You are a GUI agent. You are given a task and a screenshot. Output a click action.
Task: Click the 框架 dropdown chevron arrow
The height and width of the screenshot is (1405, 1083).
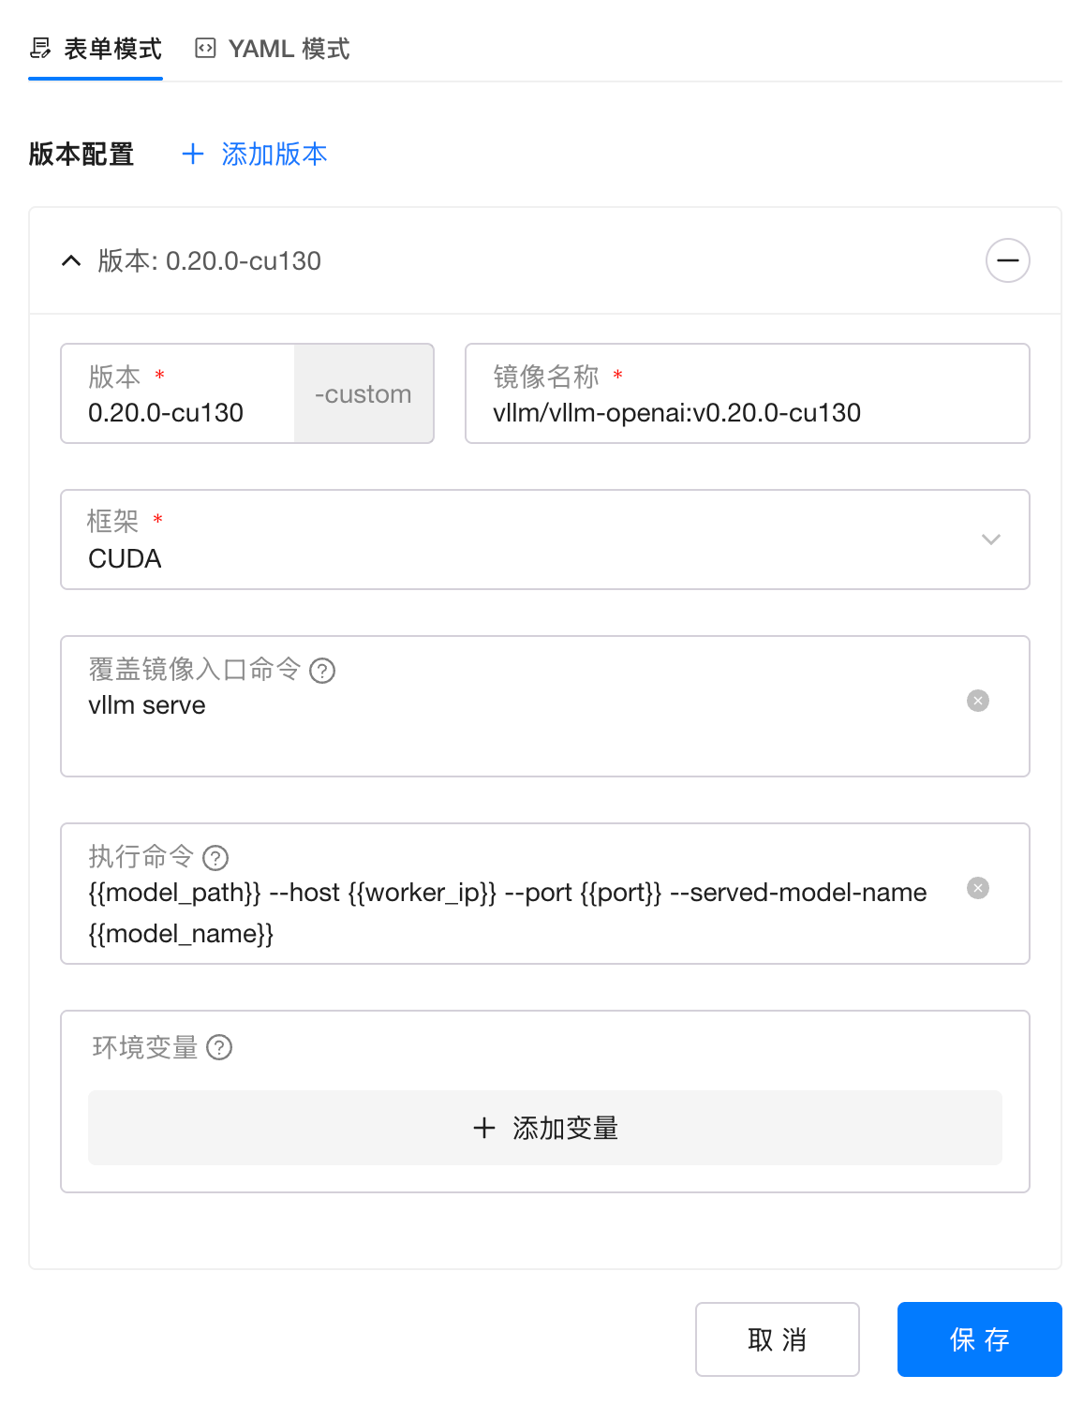(990, 540)
